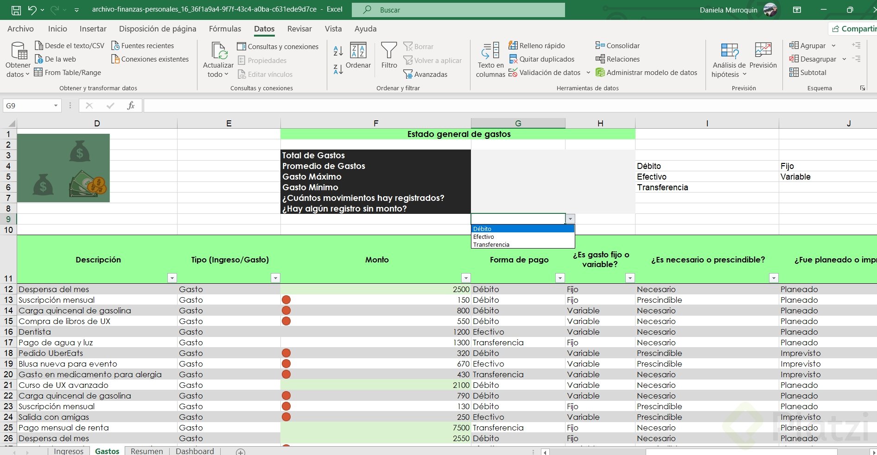Click the Relleno rápido icon
The width and height of the screenshot is (877, 455).
click(x=513, y=45)
